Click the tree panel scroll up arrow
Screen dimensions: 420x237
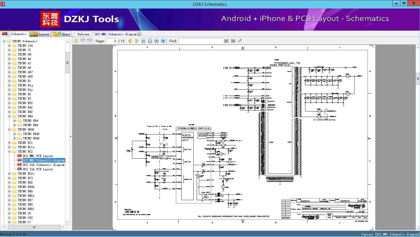pyautogui.click(x=67, y=41)
